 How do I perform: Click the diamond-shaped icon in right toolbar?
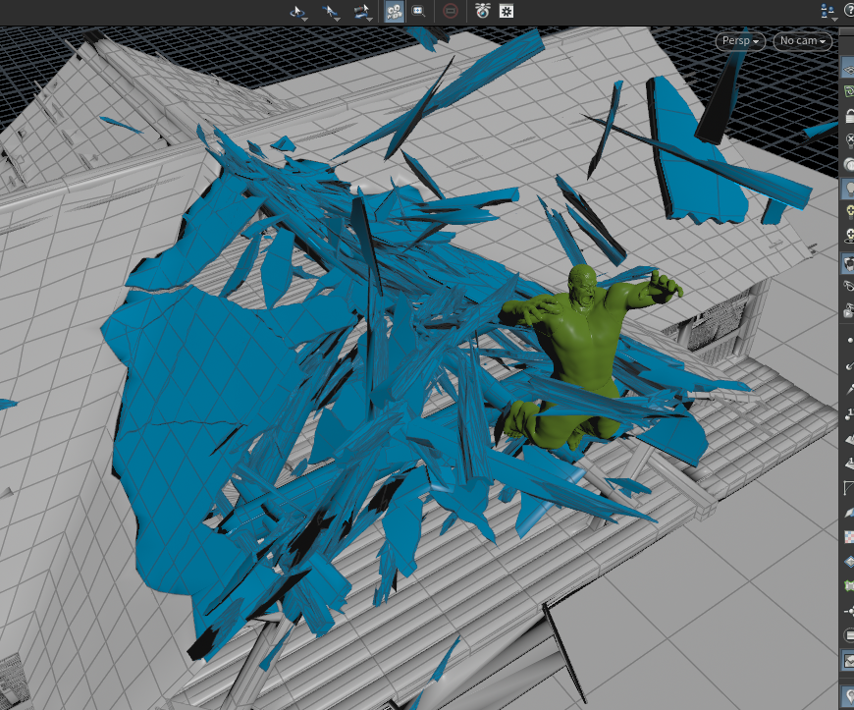point(849,562)
